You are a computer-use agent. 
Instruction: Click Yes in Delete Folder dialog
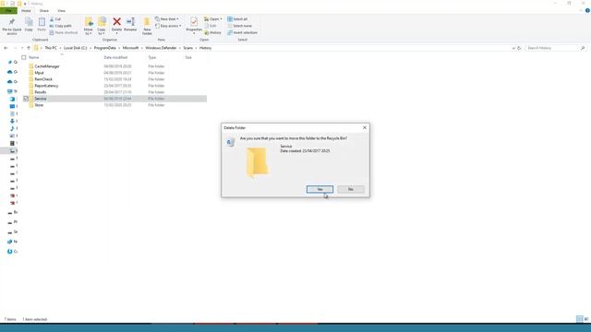(320, 189)
